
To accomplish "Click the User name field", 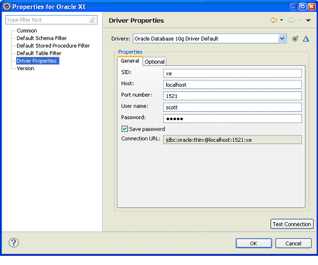I will [x=232, y=108].
